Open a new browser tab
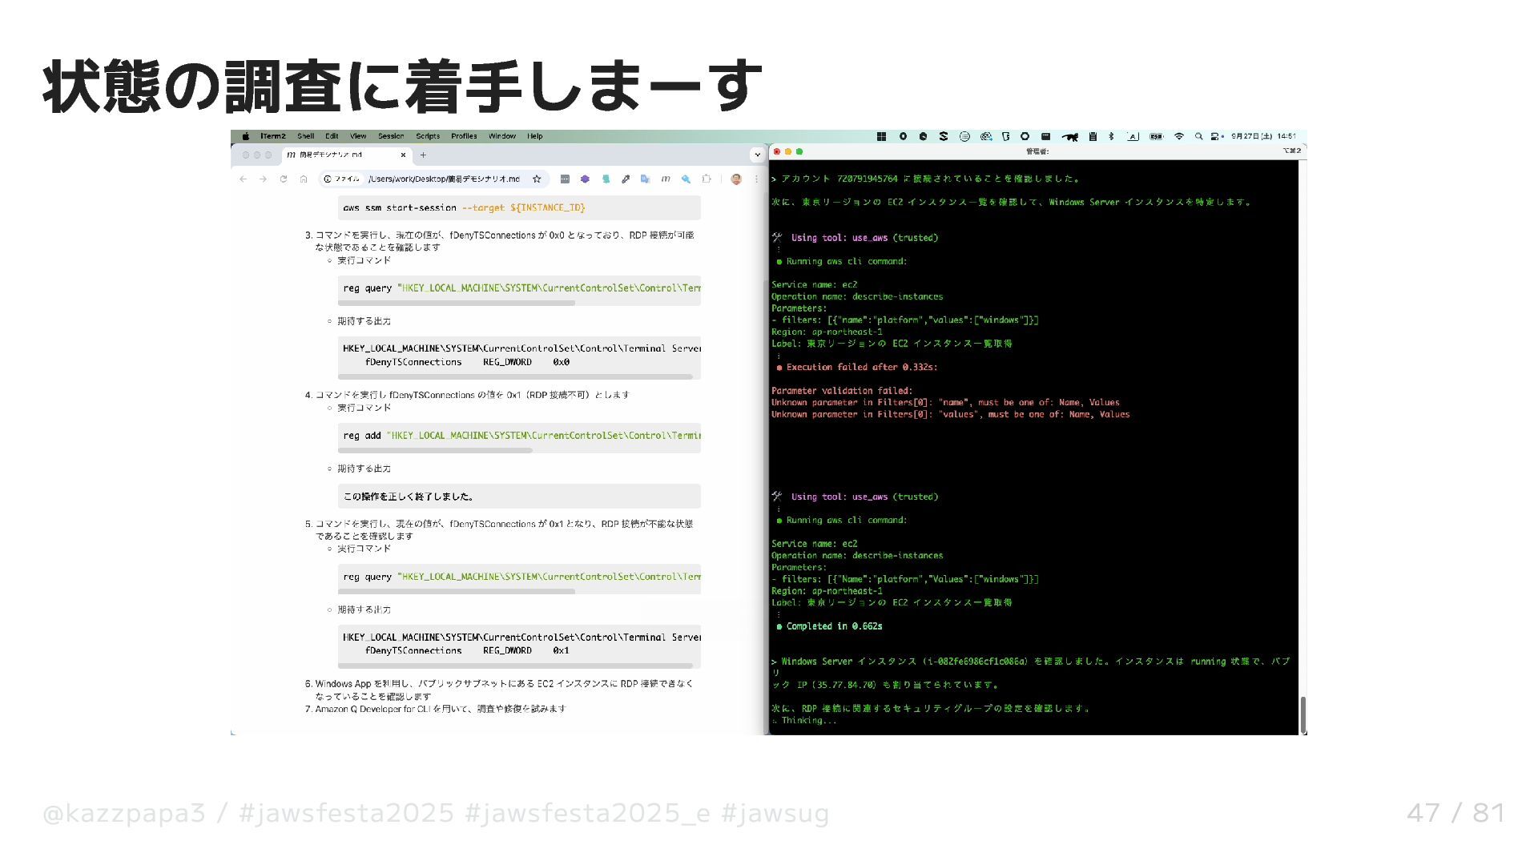 coord(423,155)
